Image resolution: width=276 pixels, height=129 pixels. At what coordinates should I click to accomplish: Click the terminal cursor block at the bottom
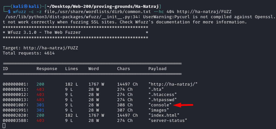[4, 126]
